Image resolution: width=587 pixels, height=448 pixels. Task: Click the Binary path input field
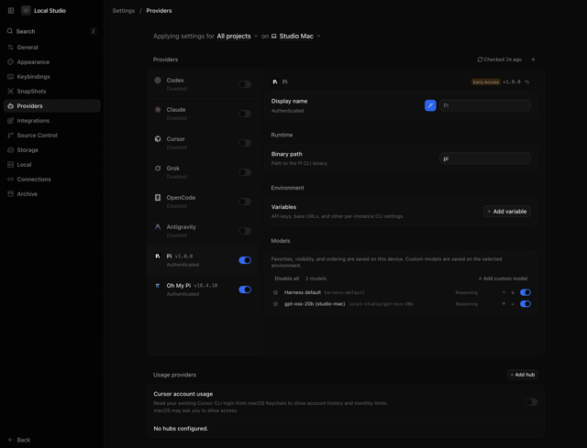pyautogui.click(x=485, y=158)
